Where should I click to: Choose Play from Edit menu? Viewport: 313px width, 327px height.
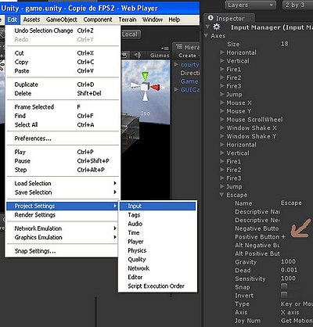pyautogui.click(x=63, y=152)
